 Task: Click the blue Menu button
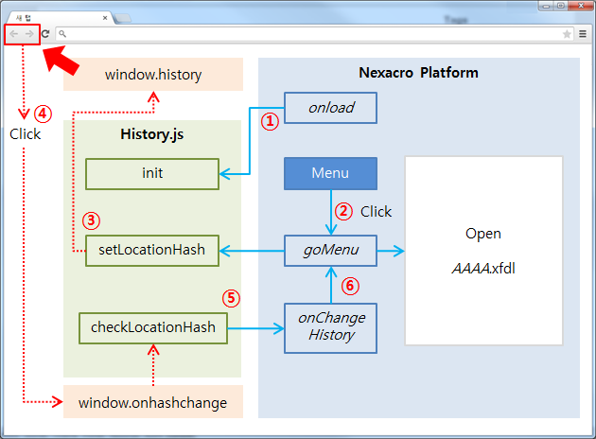[330, 173]
